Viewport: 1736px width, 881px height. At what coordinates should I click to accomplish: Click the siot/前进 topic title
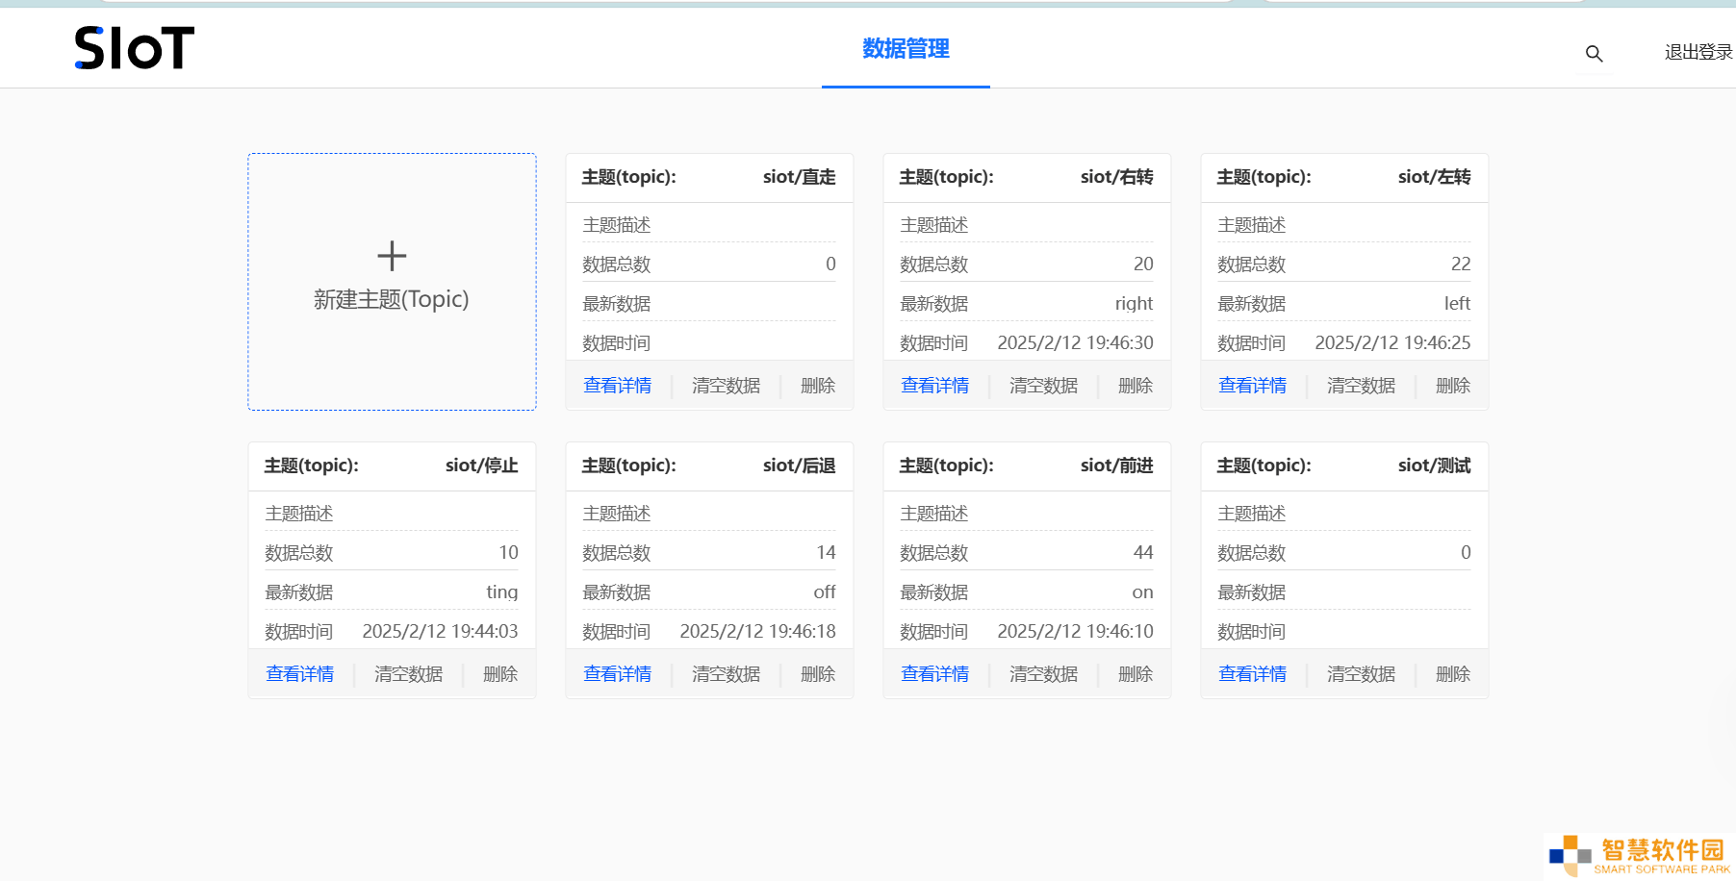tap(1116, 466)
